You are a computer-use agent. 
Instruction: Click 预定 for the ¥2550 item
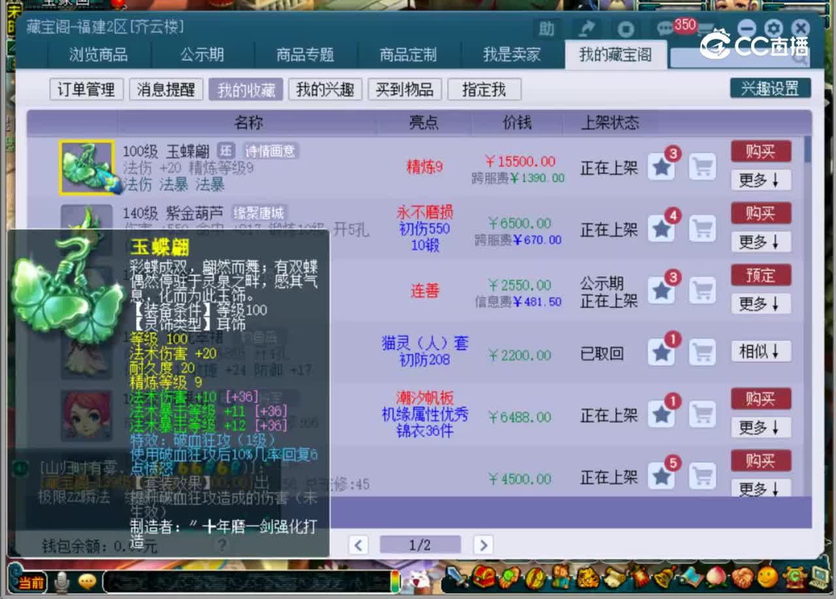(761, 275)
